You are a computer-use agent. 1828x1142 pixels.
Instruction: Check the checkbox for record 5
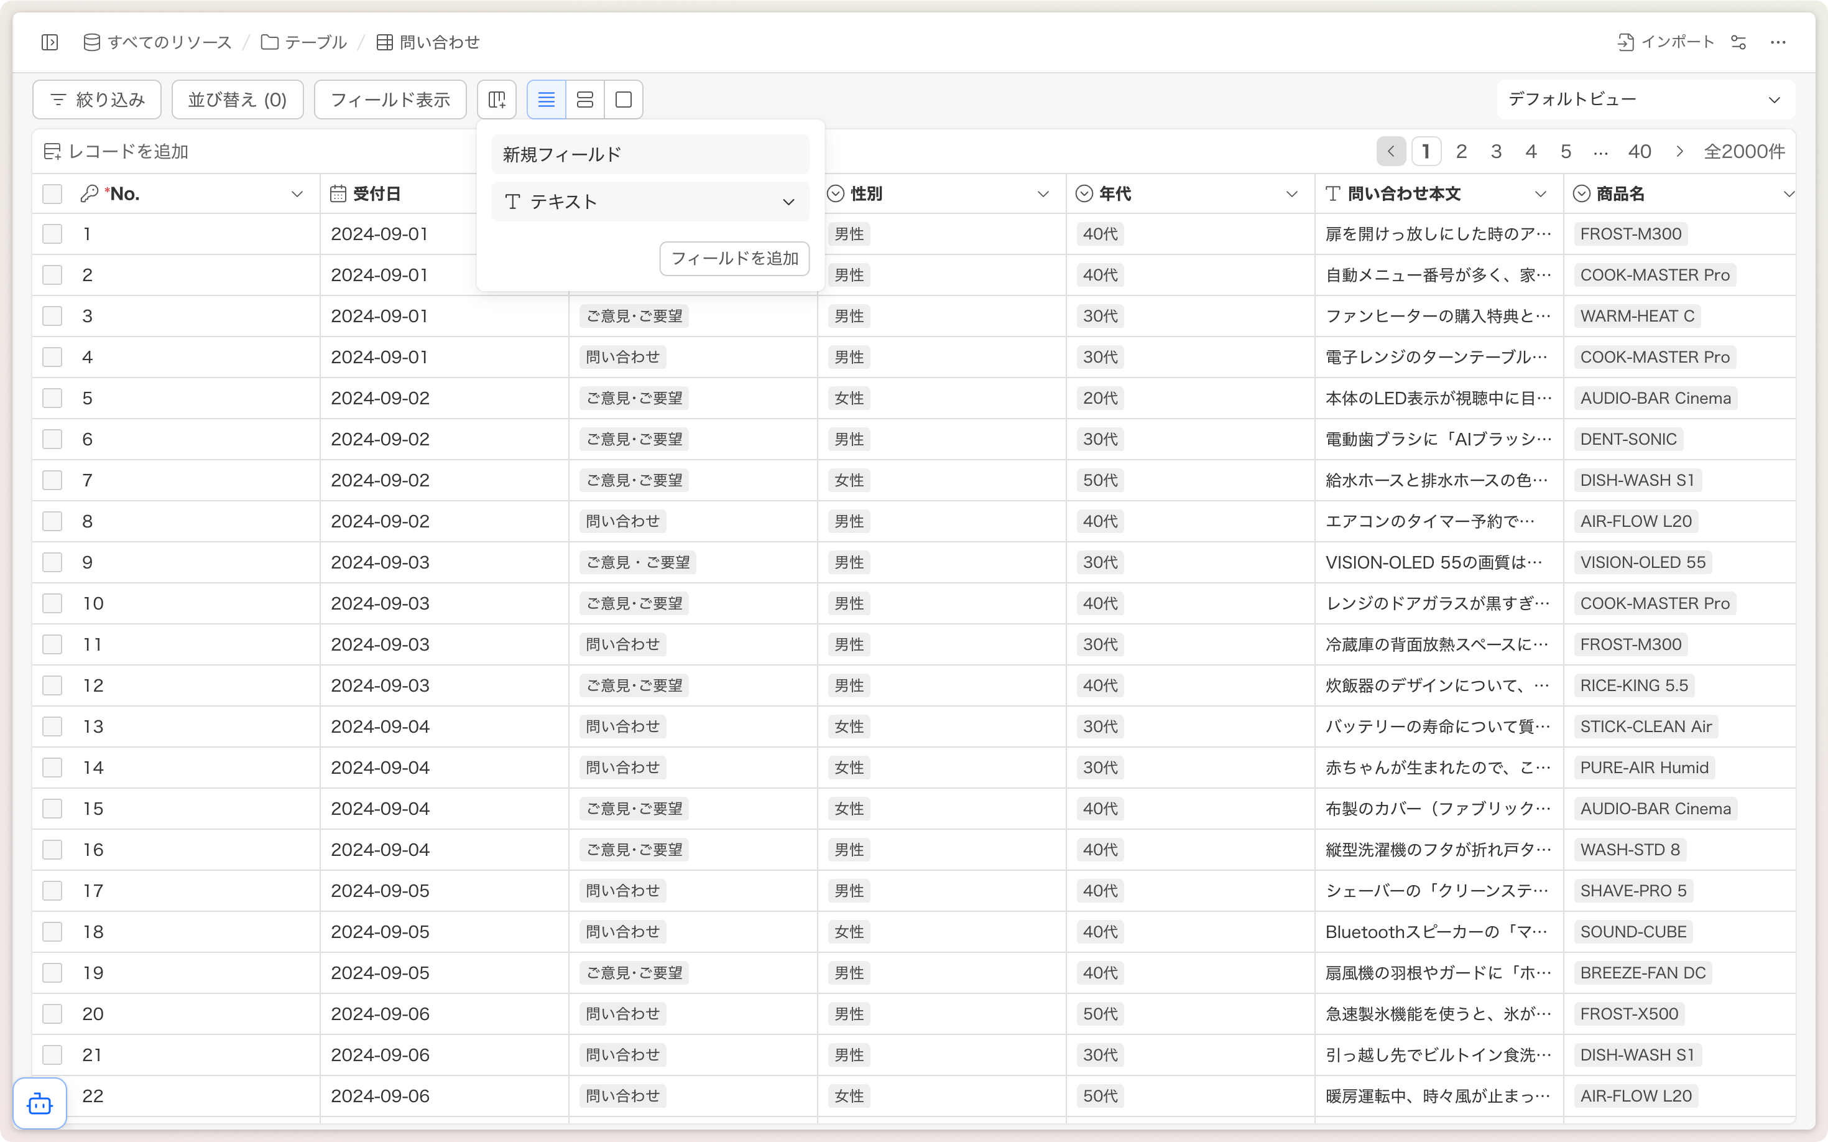(52, 398)
